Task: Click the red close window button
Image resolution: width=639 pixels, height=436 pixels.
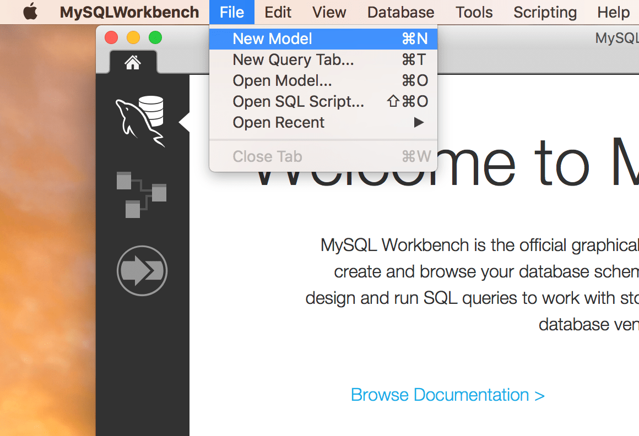Action: (111, 37)
